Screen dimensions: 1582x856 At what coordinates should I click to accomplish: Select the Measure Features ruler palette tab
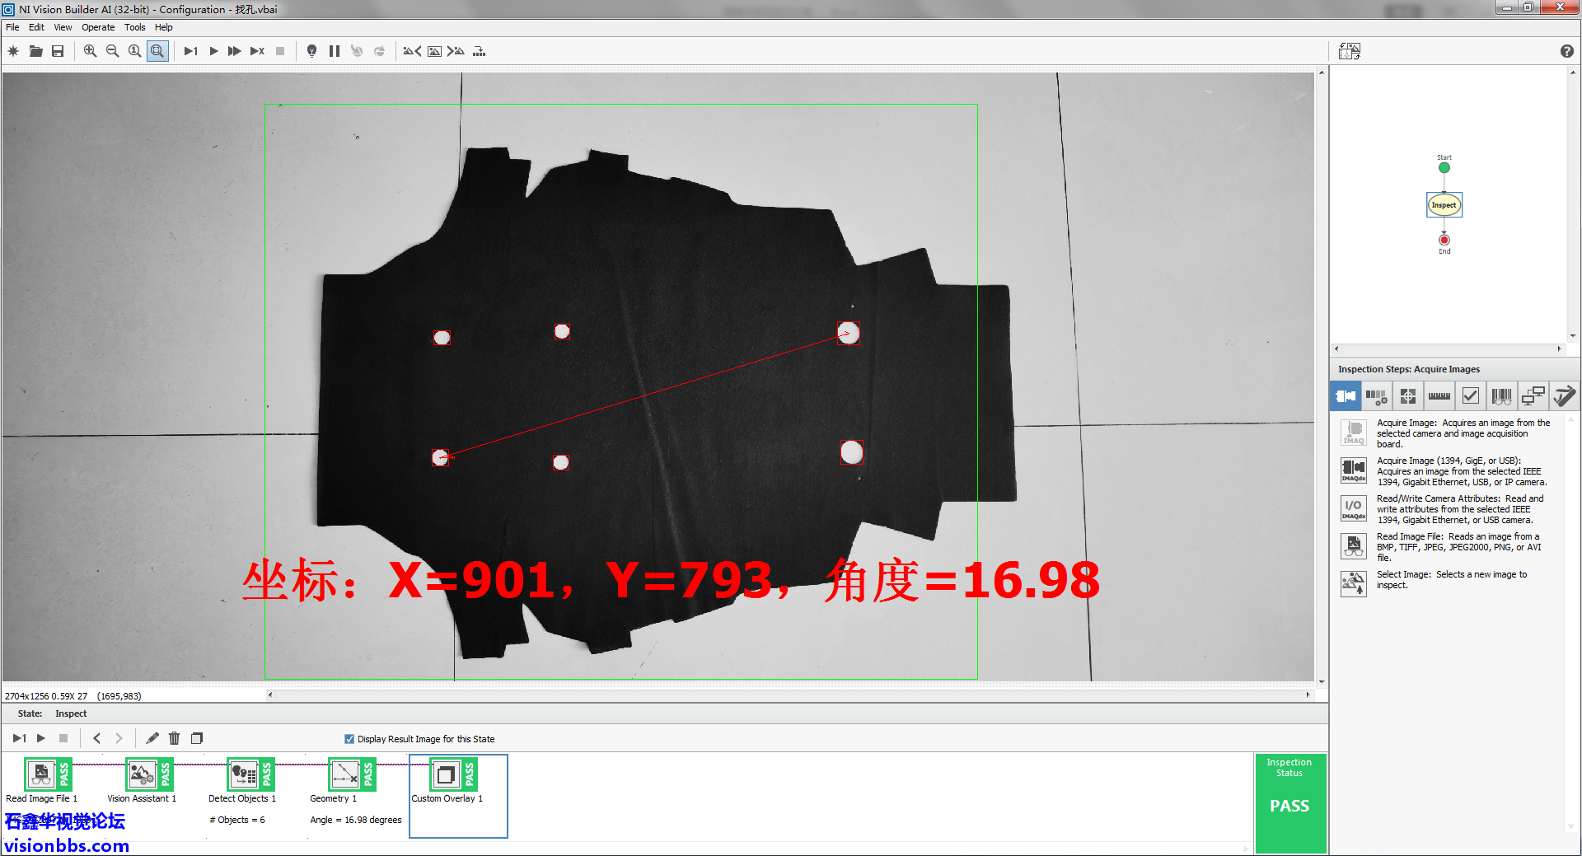(x=1439, y=396)
